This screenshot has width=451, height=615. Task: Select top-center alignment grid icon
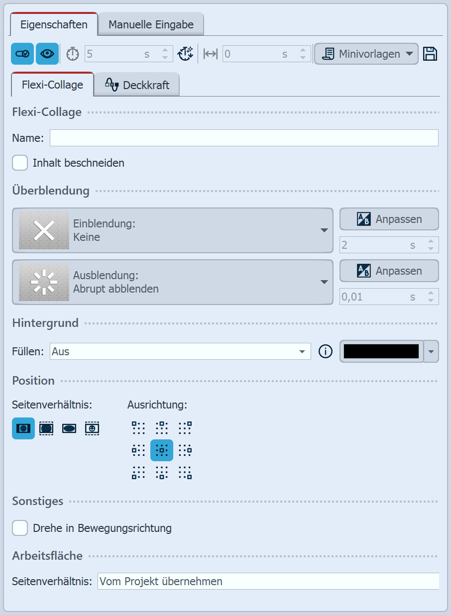click(162, 428)
